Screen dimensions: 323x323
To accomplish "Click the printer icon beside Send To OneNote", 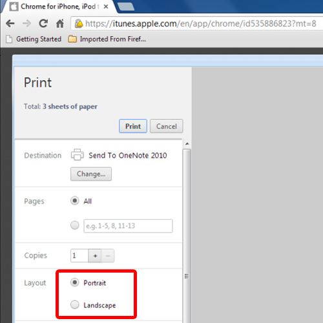I will click(x=78, y=154).
